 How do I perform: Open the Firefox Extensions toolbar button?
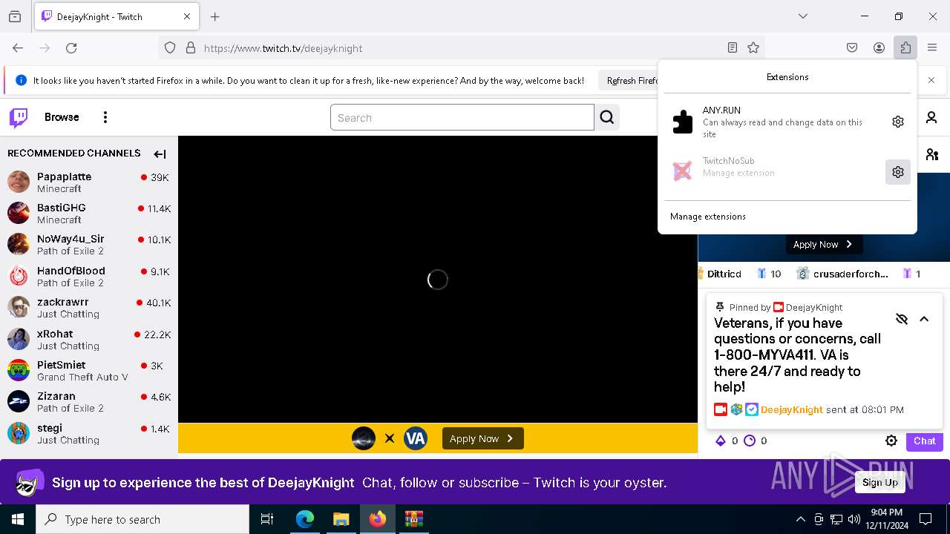[905, 47]
